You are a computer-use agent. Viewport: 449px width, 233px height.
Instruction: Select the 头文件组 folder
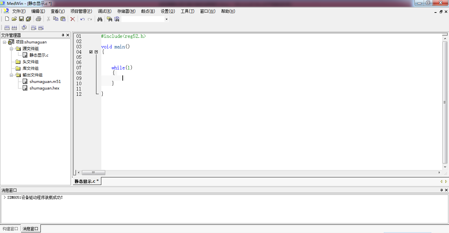point(30,62)
